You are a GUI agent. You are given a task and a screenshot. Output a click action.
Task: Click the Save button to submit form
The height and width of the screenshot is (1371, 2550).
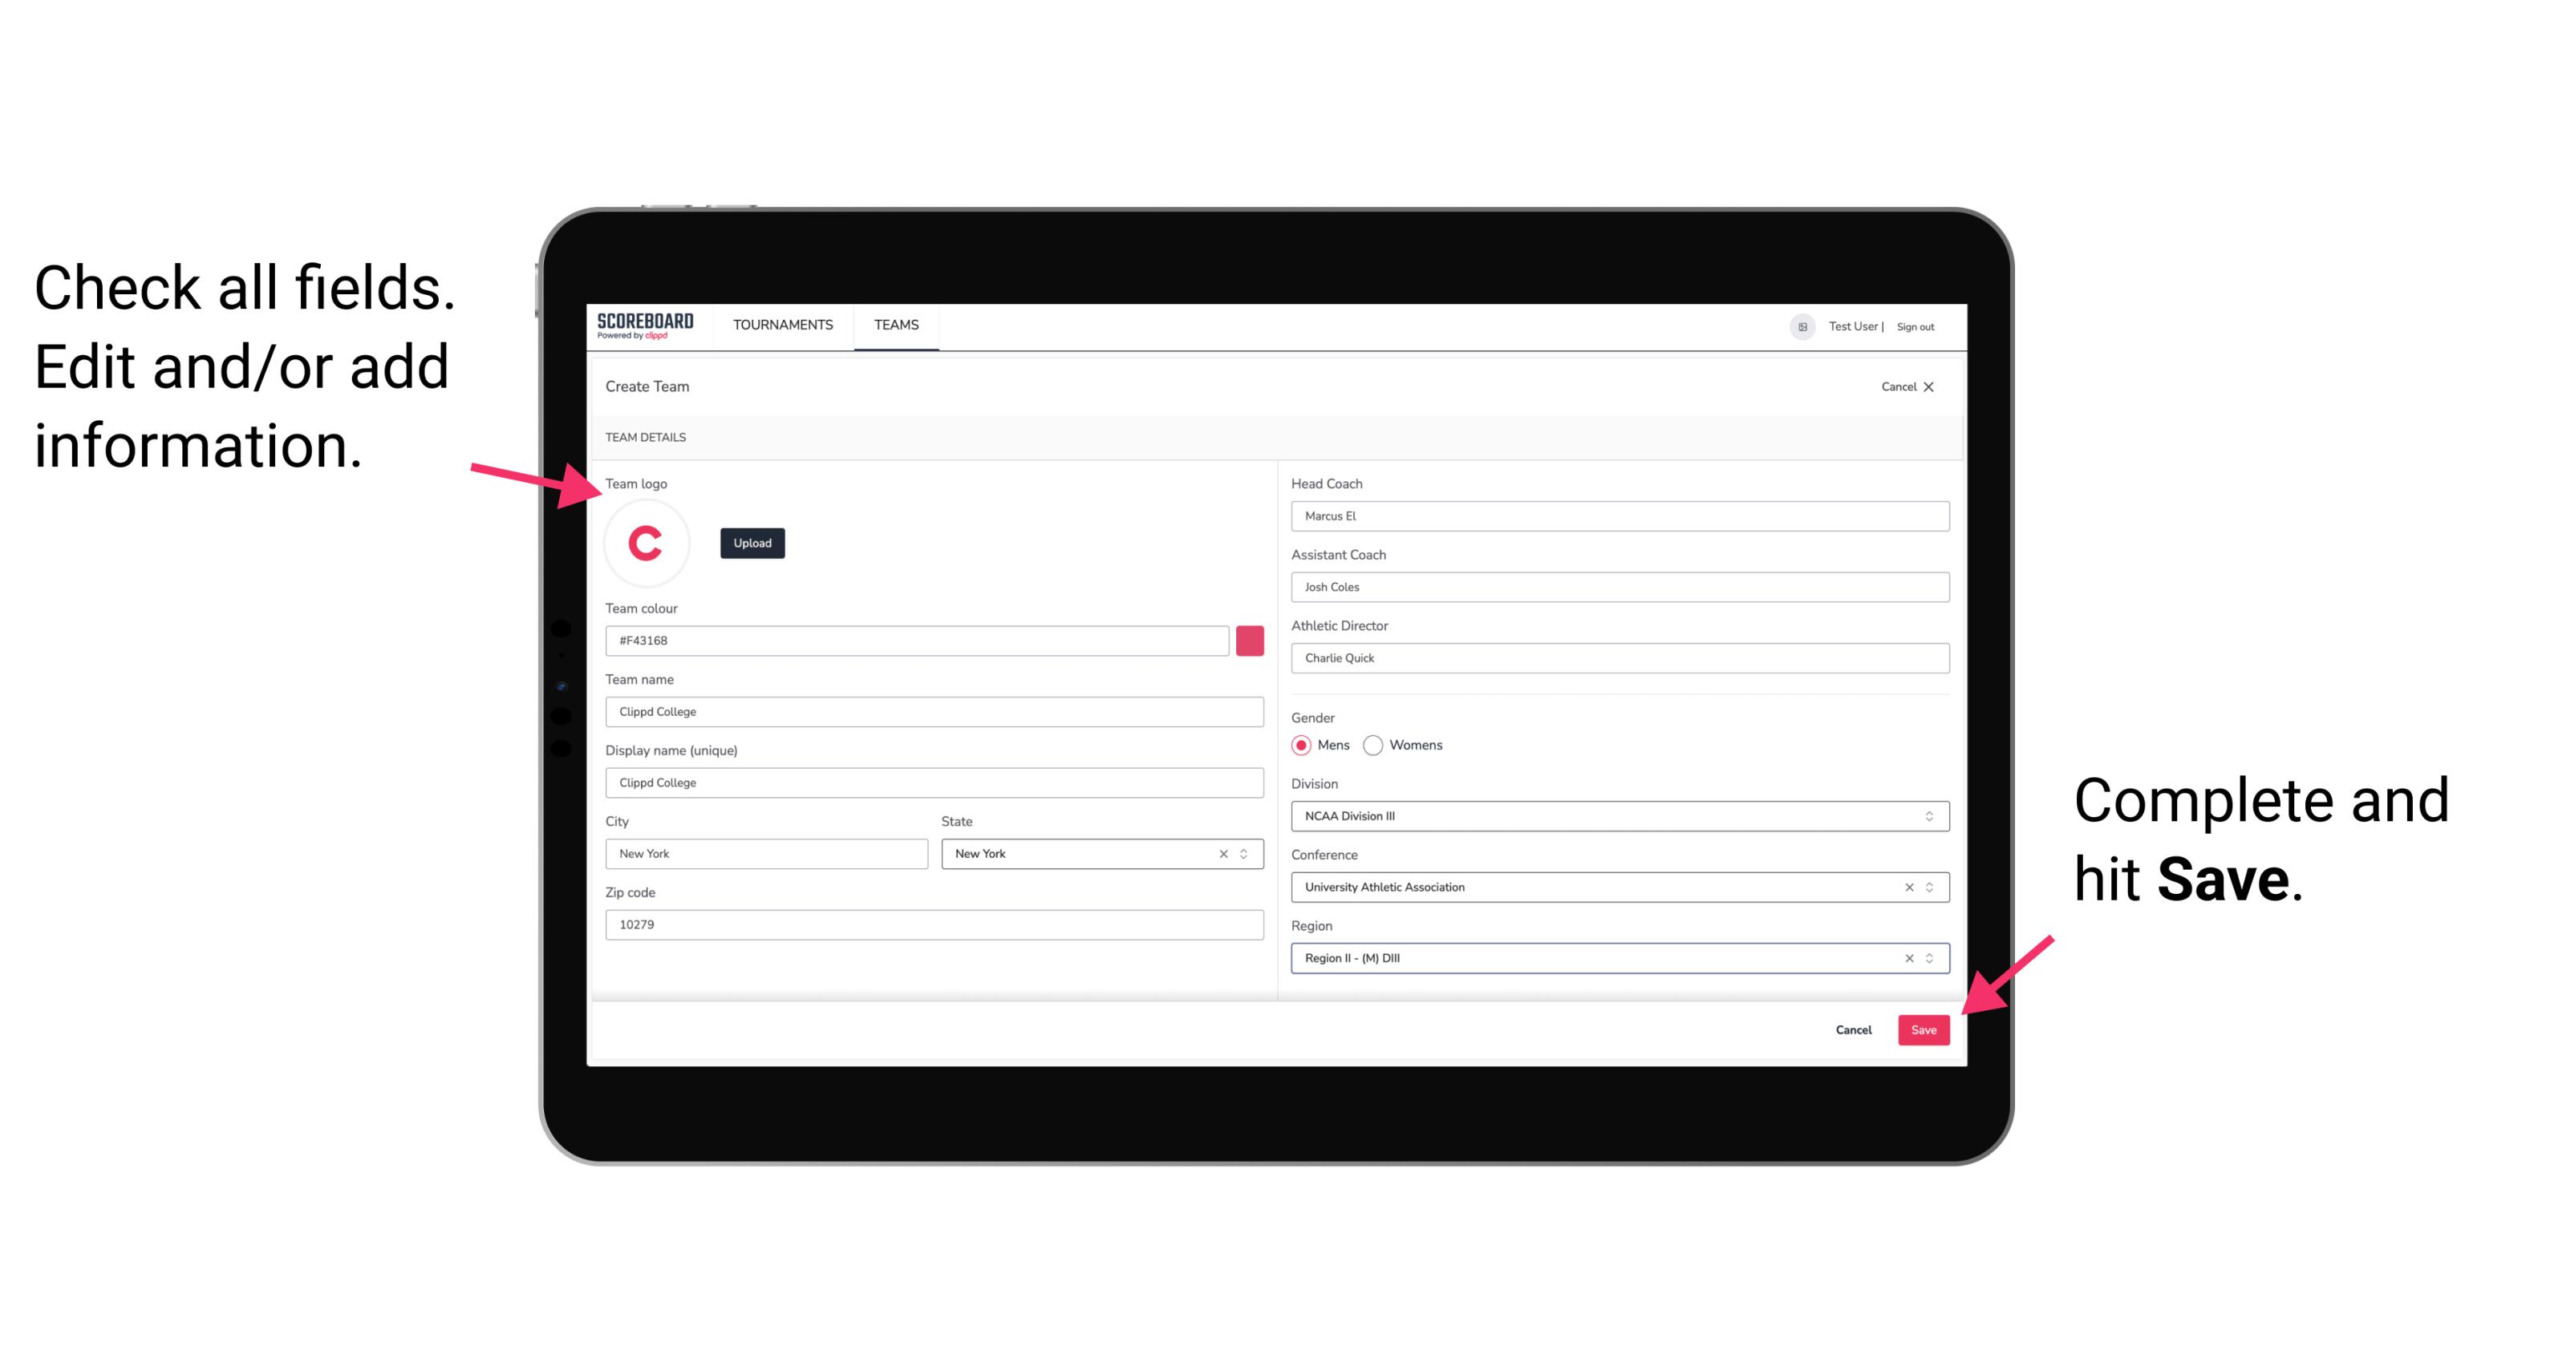coord(1924,1028)
